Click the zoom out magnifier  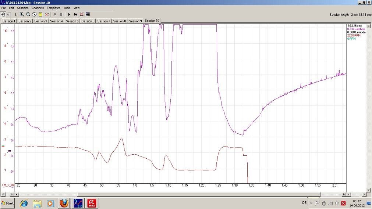click(x=28, y=14)
